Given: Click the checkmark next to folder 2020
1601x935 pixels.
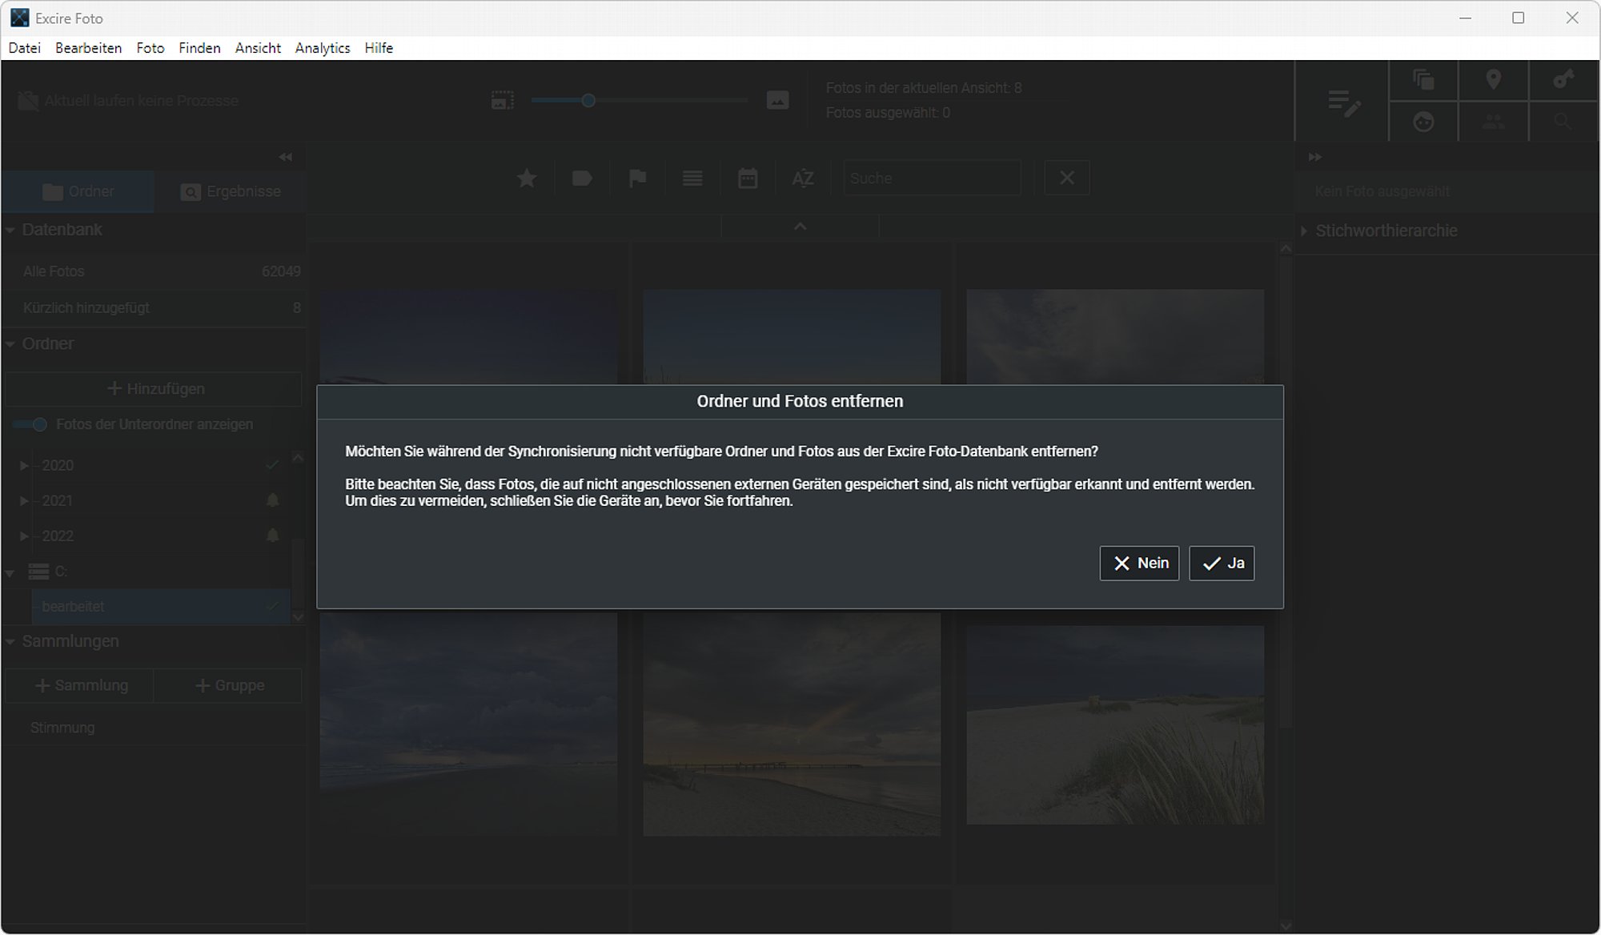Looking at the screenshot, I should [x=272, y=465].
